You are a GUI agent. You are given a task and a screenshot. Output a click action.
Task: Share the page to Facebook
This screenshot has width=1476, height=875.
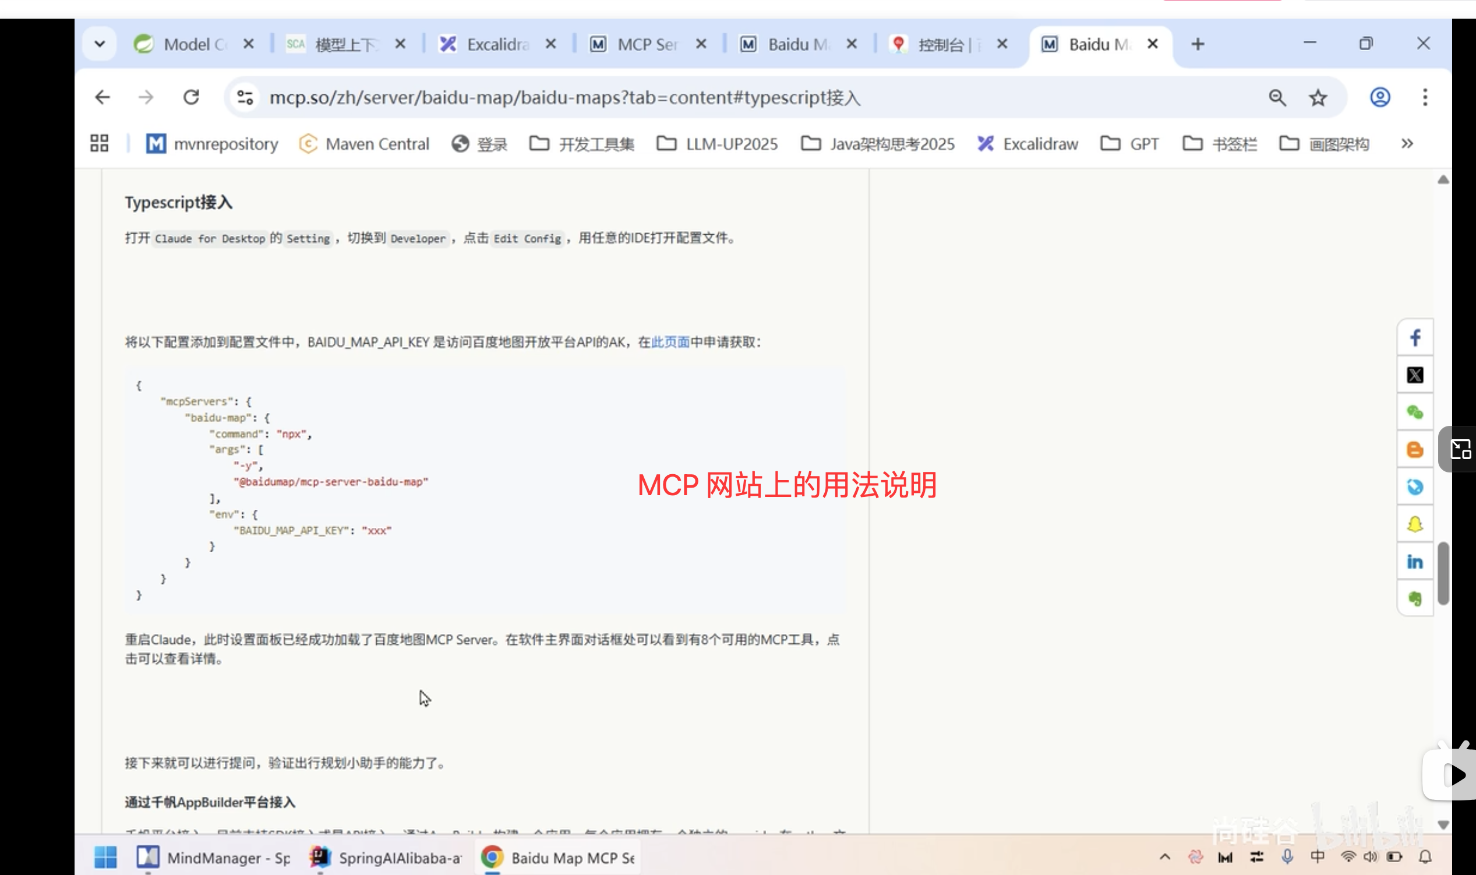pyautogui.click(x=1415, y=337)
